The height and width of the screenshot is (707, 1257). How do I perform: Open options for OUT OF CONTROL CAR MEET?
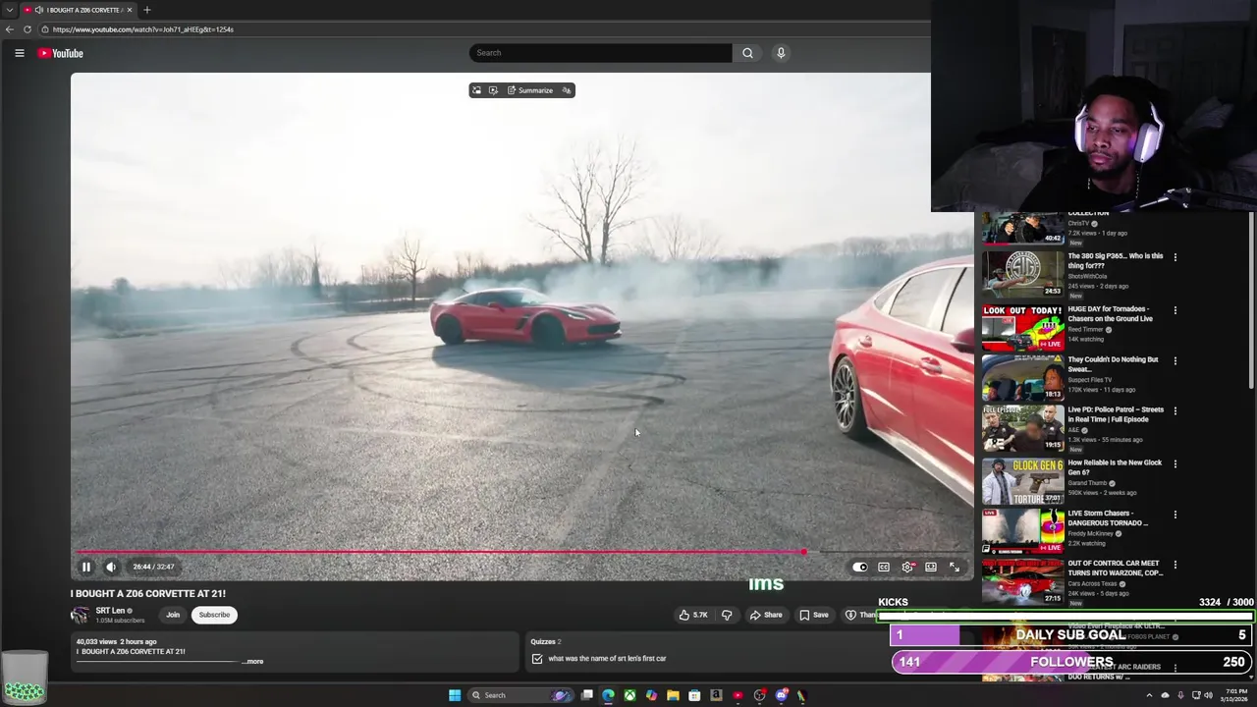[x=1175, y=565]
